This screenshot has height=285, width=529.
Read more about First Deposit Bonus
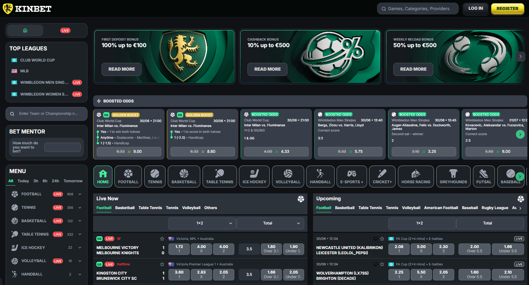pos(122,69)
